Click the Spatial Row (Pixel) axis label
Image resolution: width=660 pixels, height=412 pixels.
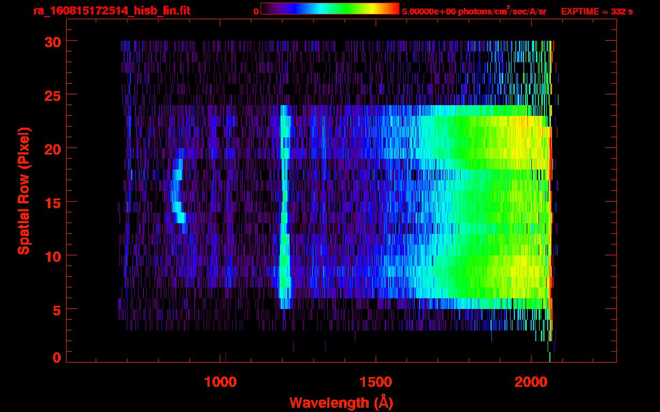pyautogui.click(x=24, y=190)
